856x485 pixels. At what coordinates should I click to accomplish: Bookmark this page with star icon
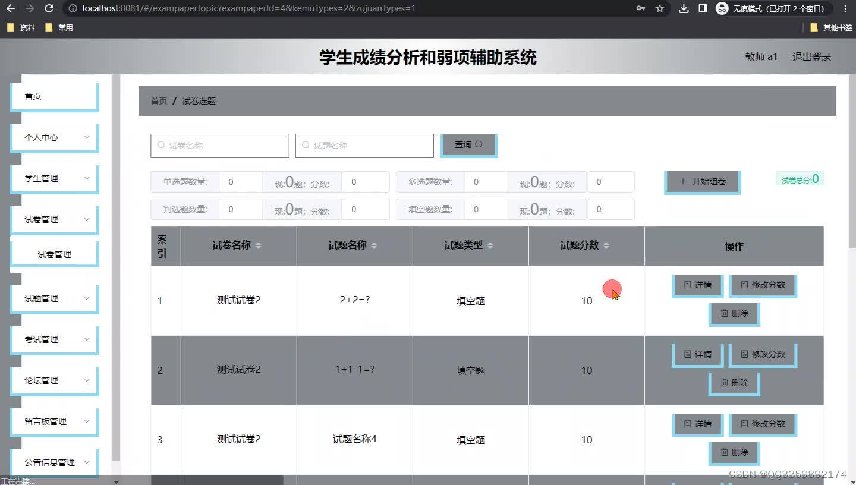(660, 8)
